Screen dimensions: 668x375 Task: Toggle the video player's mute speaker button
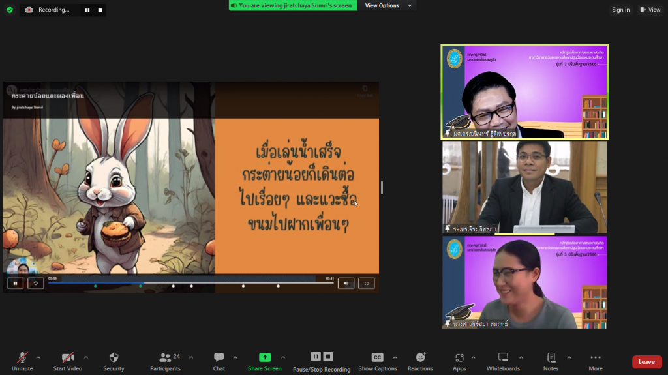(346, 283)
